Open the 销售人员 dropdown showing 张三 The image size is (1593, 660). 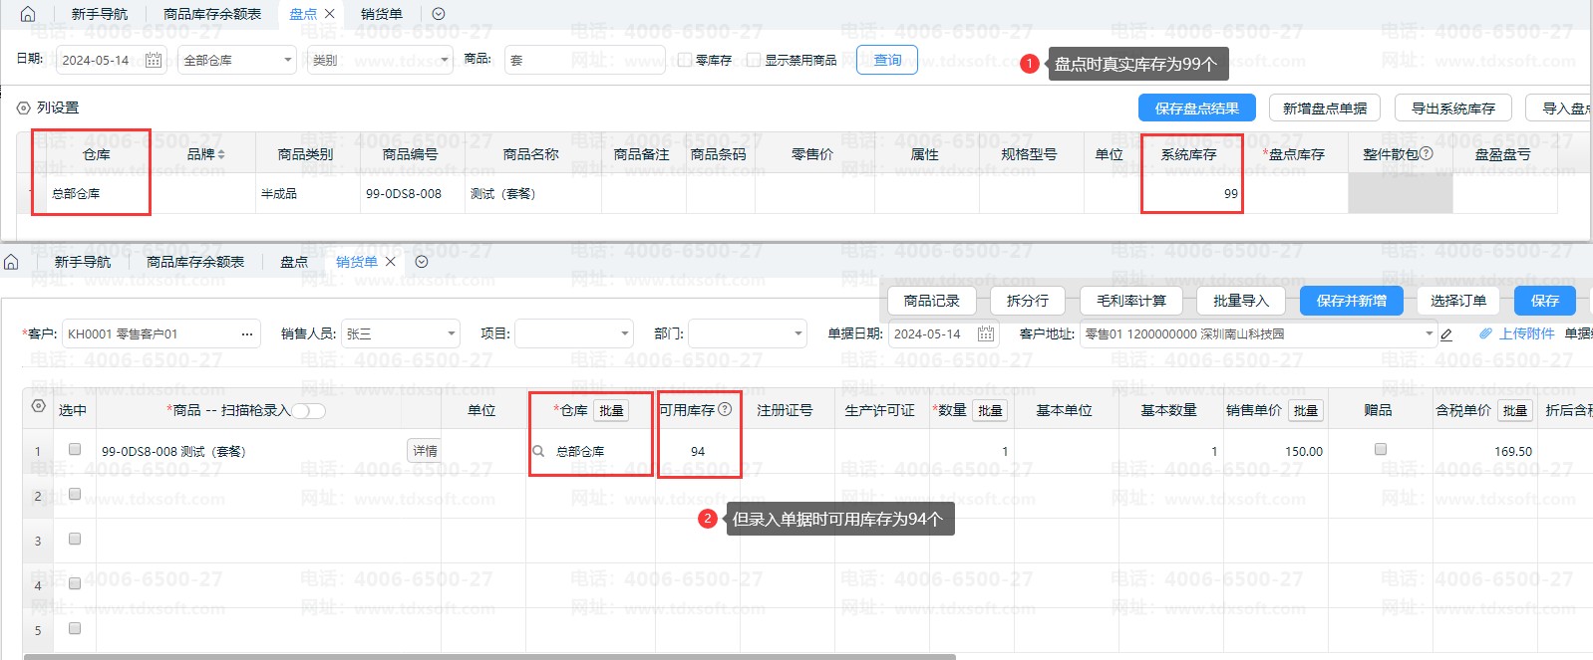coord(451,333)
